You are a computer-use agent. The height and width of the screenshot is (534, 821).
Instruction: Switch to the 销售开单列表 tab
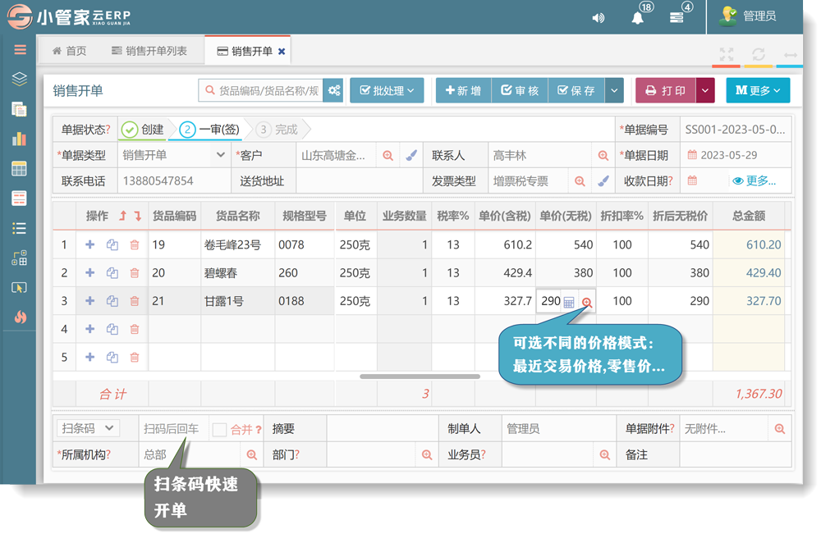(x=149, y=51)
